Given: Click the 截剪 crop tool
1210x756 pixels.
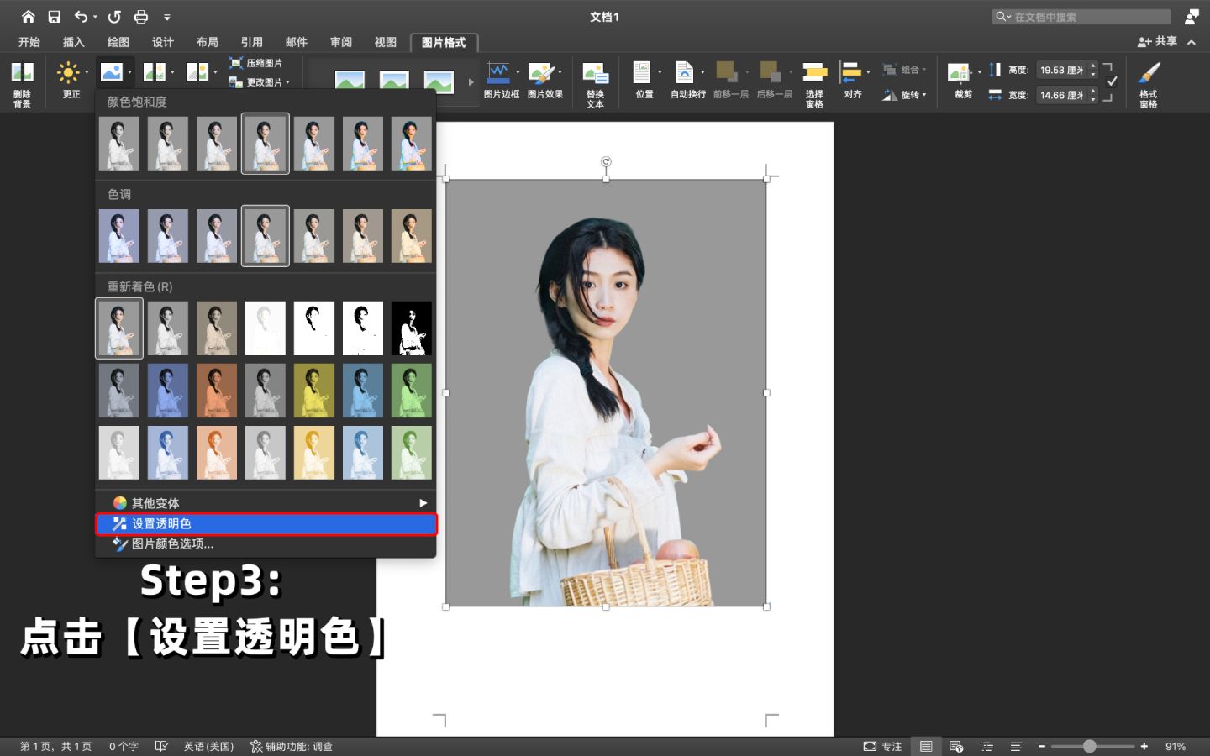Looking at the screenshot, I should 963,80.
